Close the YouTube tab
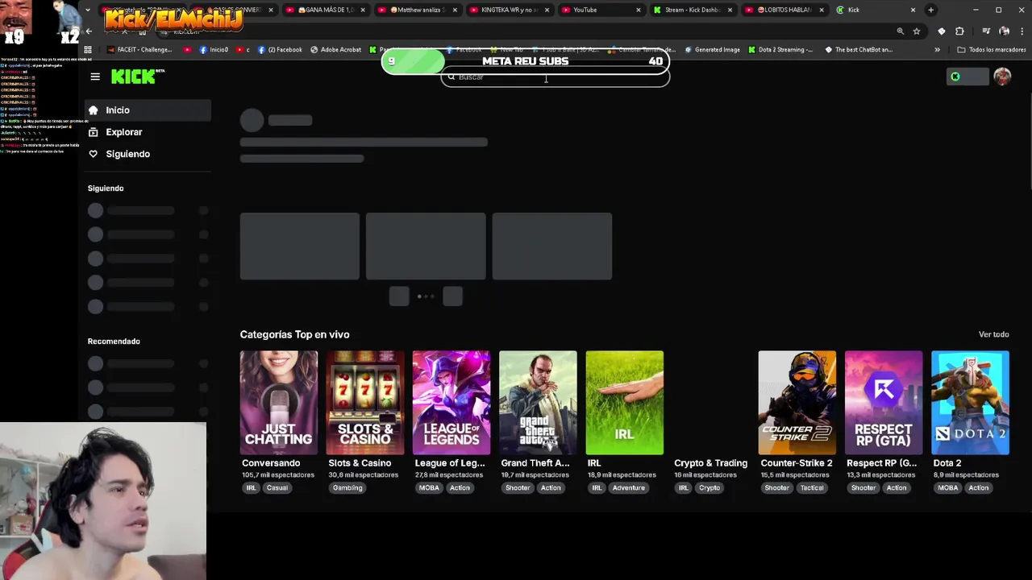 point(639,10)
